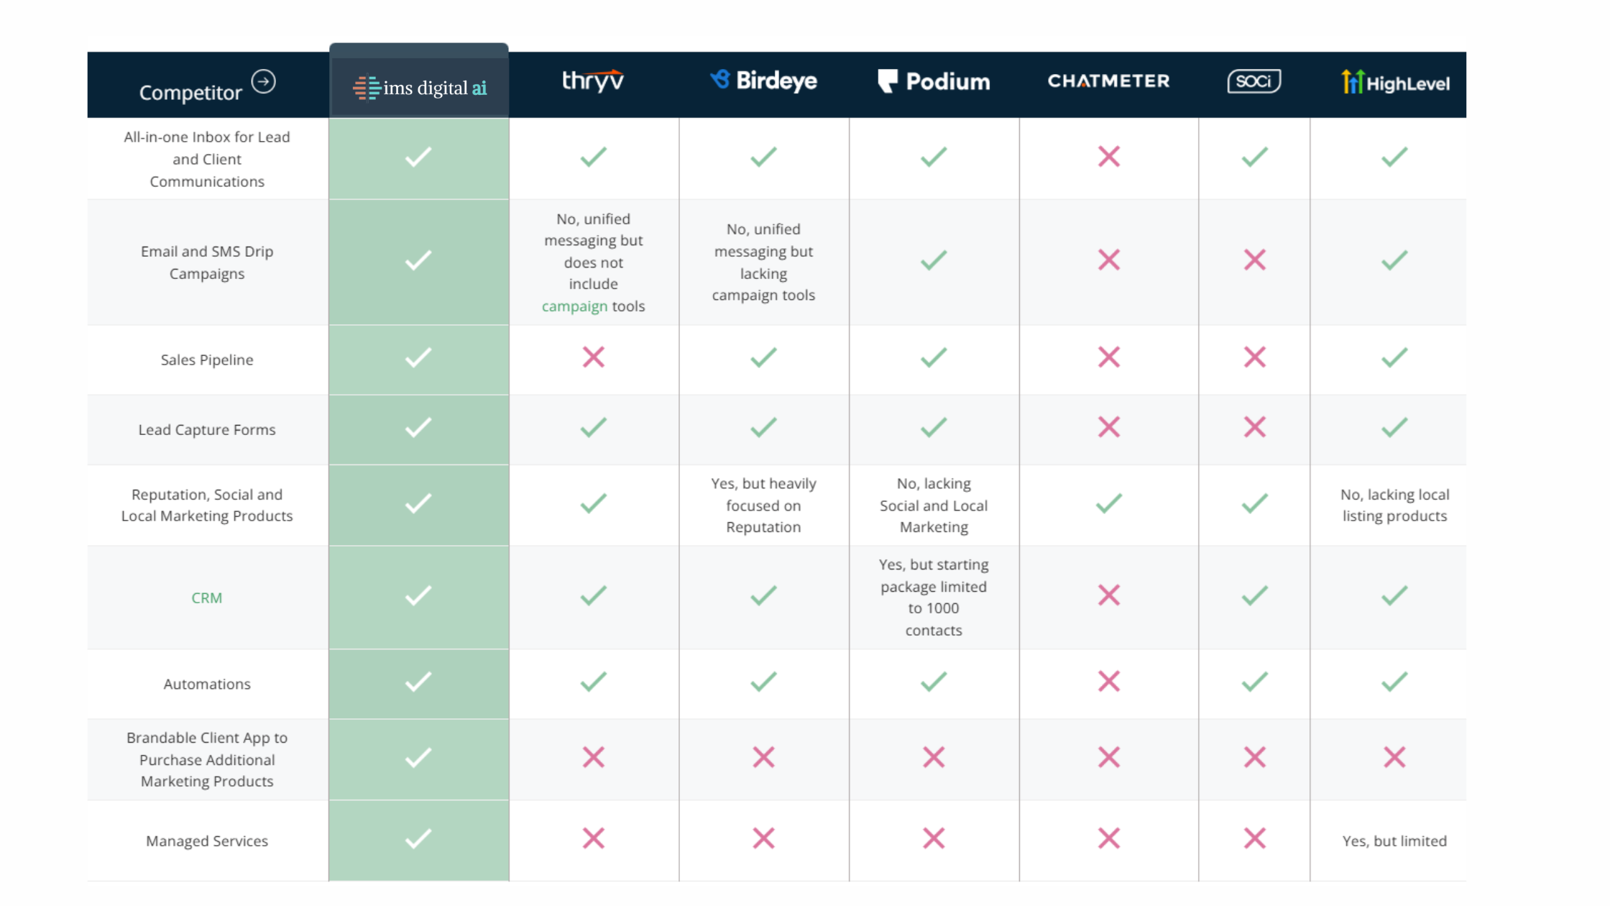Click the ims digital ai logo
The image size is (1610, 906).
(x=420, y=88)
